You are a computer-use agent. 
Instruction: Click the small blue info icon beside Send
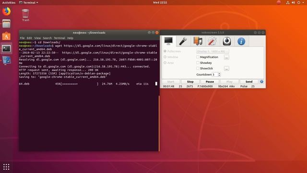click(x=261, y=82)
